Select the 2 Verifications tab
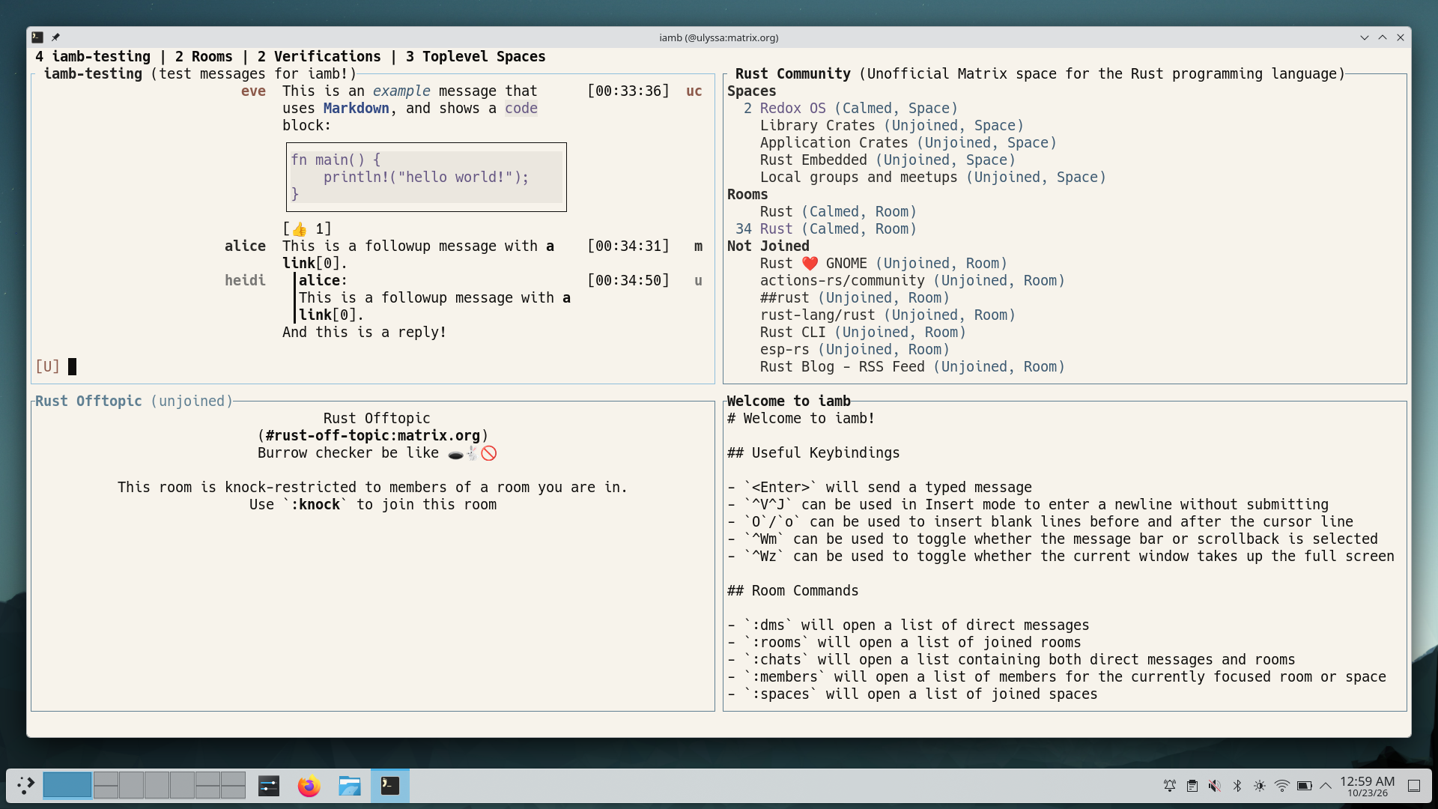Screen dimensions: 1438x809 coord(319,56)
